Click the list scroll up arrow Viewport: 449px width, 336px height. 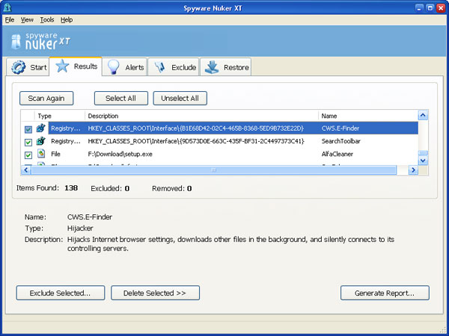(x=423, y=116)
